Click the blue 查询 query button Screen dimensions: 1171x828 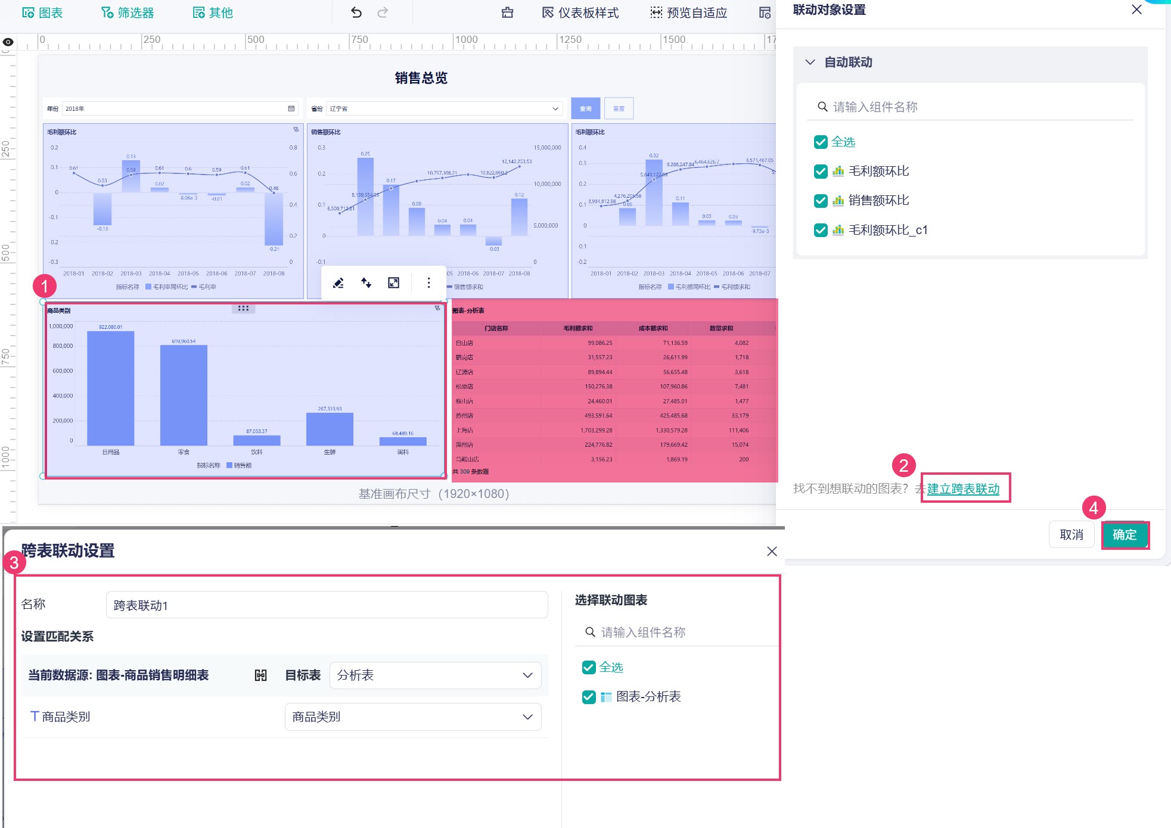tap(586, 108)
